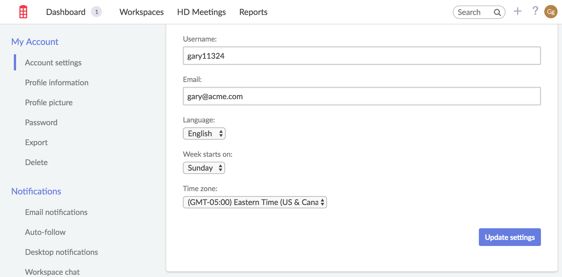562x277 pixels.
Task: Open the Gg user avatar menu
Action: tap(551, 12)
